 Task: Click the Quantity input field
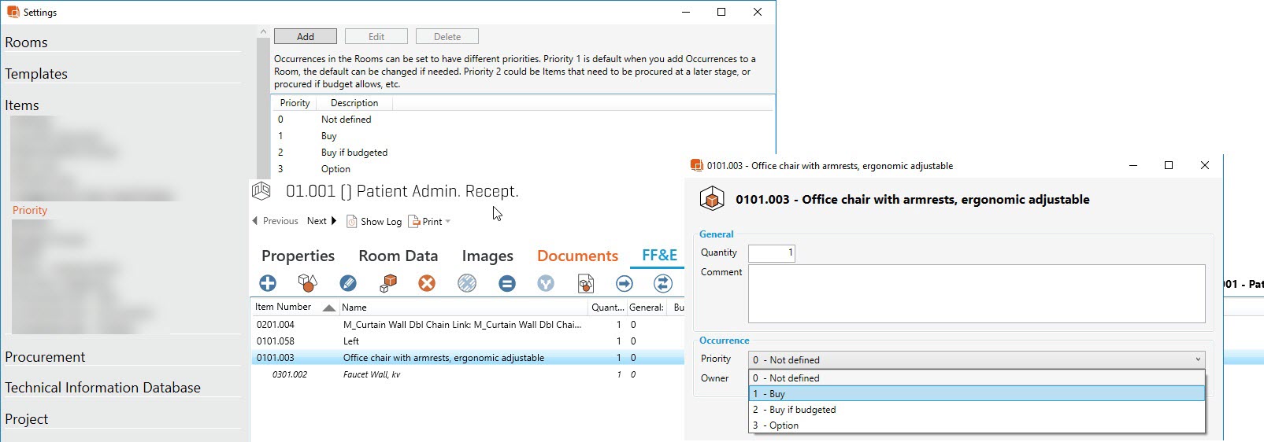(771, 252)
